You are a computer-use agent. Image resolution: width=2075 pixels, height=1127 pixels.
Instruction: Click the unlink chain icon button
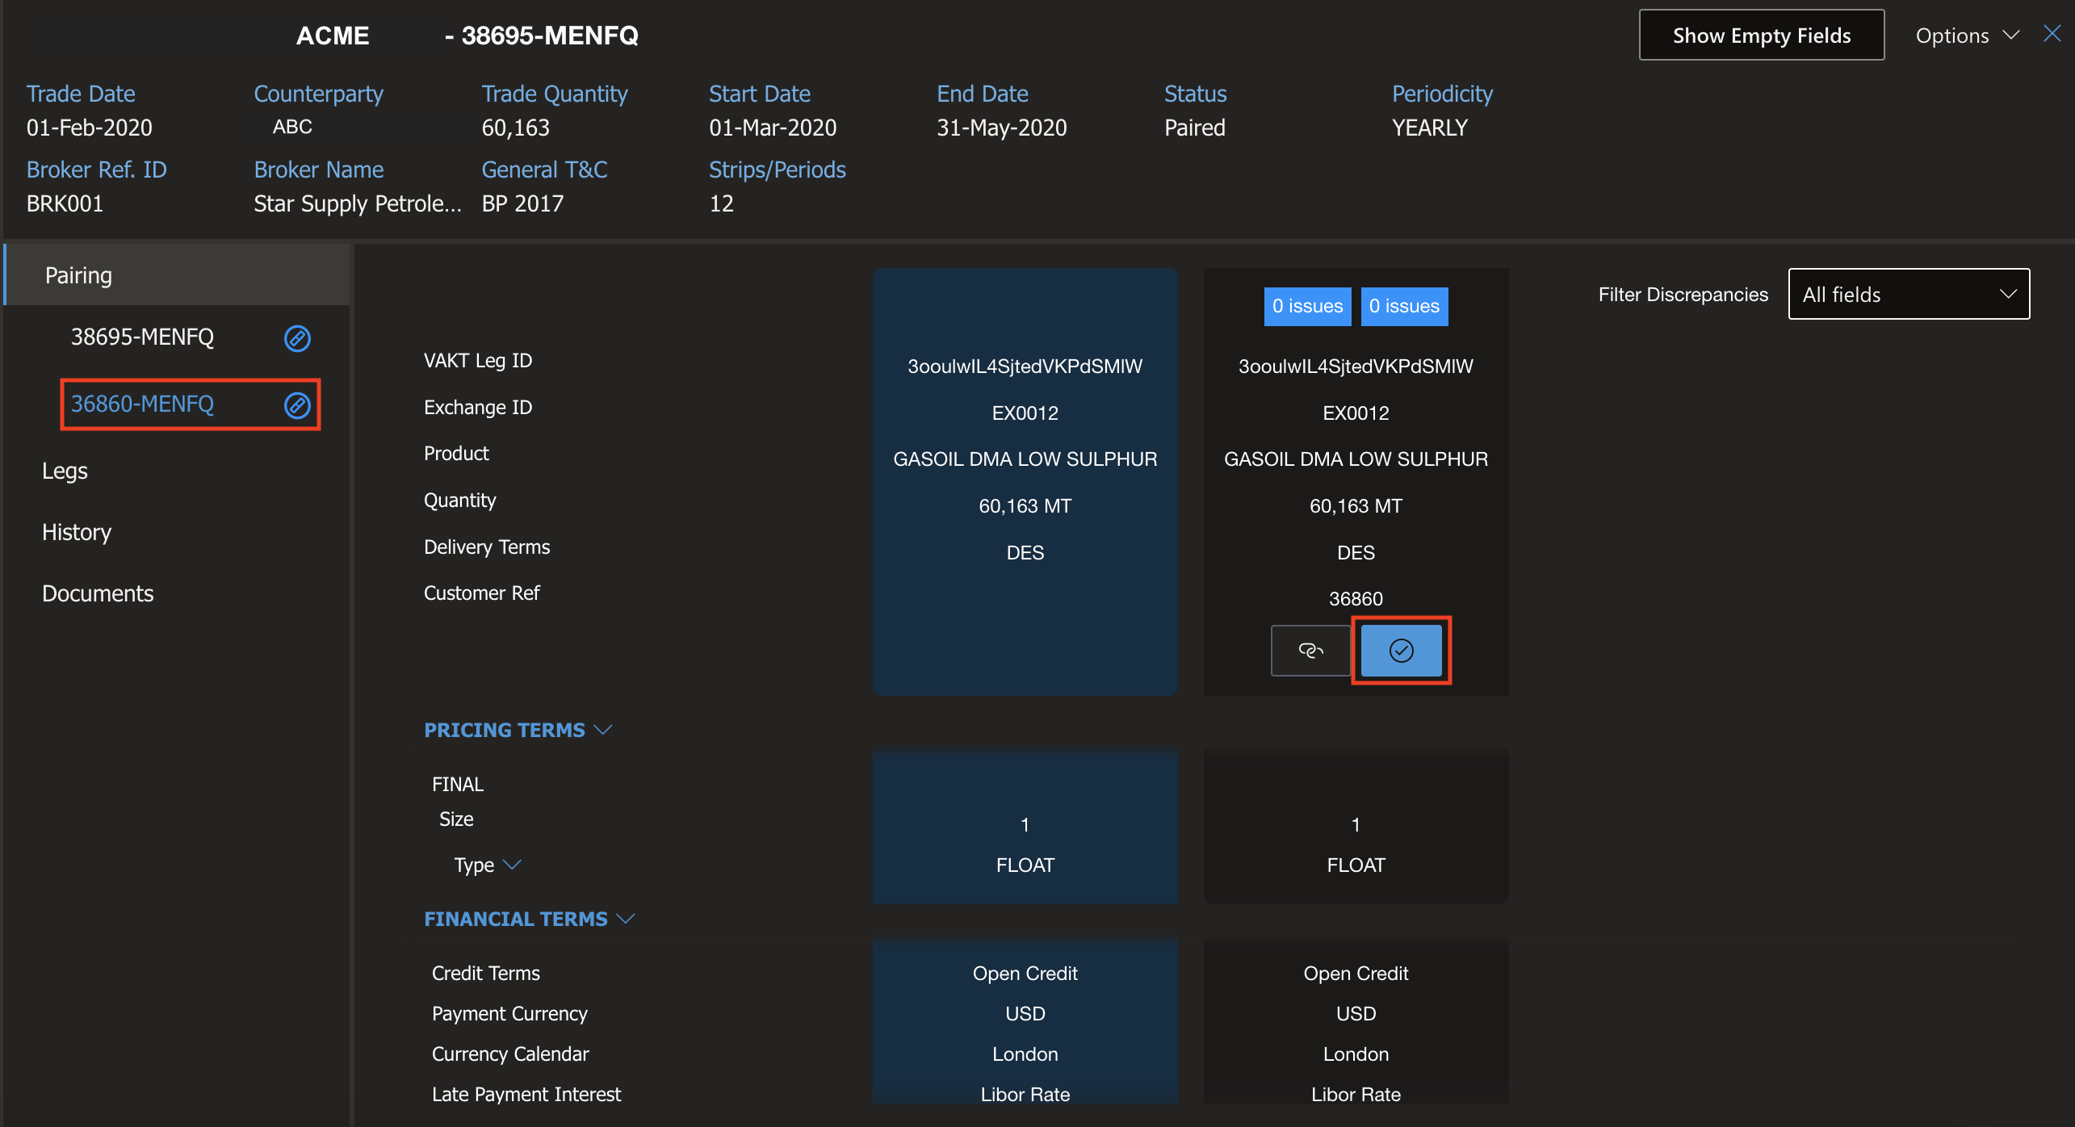click(1310, 651)
